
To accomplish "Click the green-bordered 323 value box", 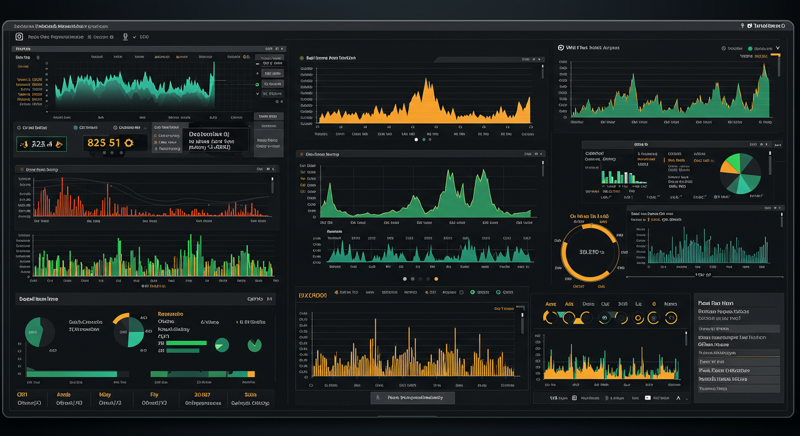I will [x=41, y=144].
